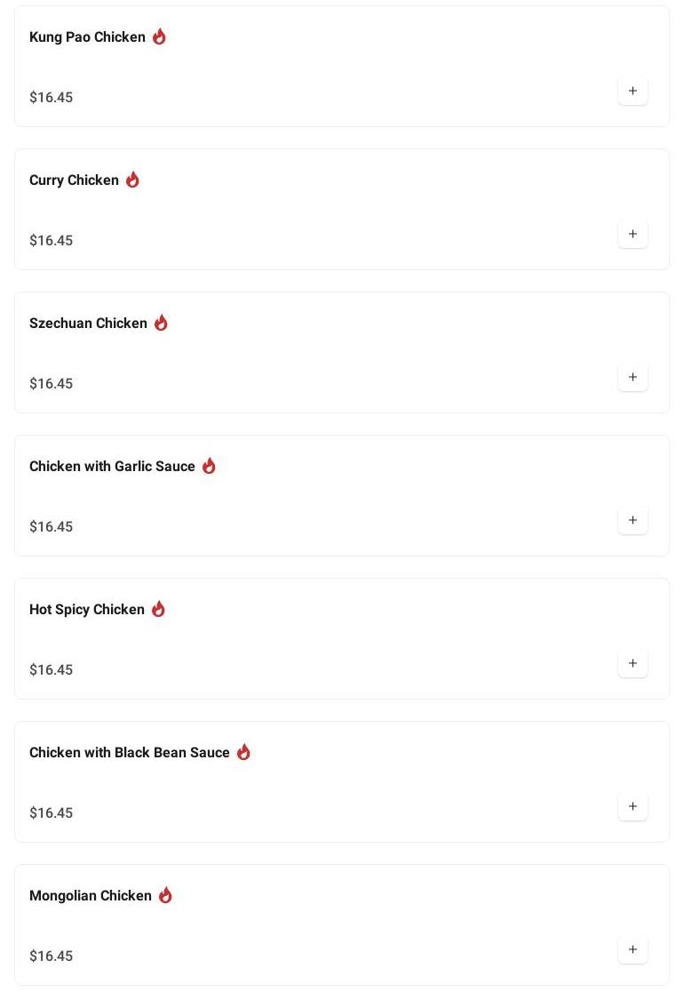The height and width of the screenshot is (992, 684).
Task: Click the Curry Chicken $16.45 price
Action: point(51,241)
